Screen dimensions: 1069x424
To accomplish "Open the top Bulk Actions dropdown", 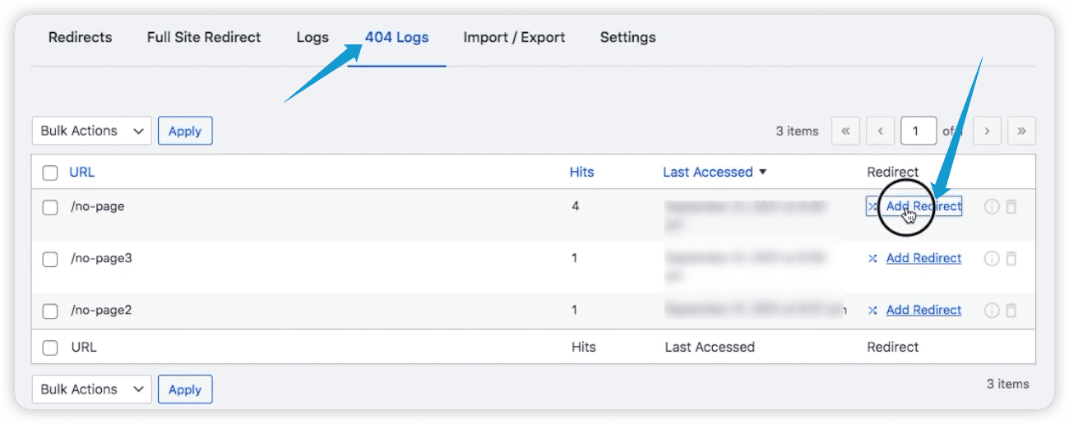I will coord(92,131).
